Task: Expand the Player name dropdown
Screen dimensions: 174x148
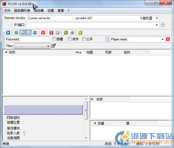Action: coord(162,39)
